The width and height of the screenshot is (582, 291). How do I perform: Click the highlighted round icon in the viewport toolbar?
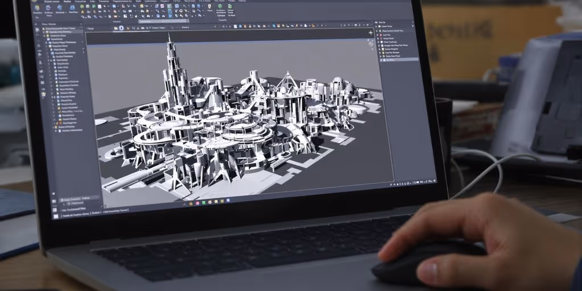click(x=122, y=28)
